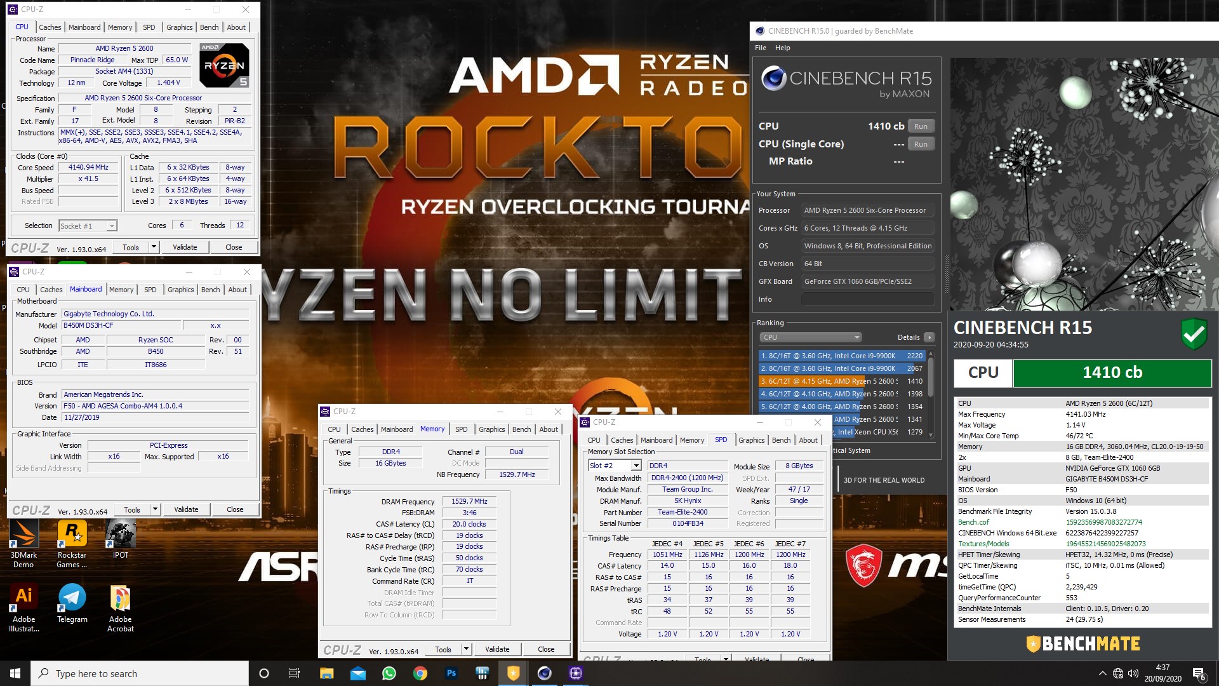Click the 1529.7 MHz DRAM Frequency value
Image resolution: width=1219 pixels, height=686 pixels.
[x=469, y=501]
